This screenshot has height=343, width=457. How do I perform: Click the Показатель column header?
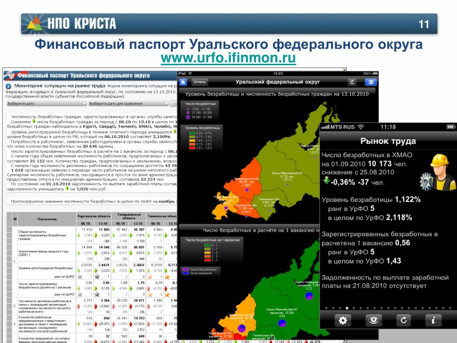tap(47, 219)
